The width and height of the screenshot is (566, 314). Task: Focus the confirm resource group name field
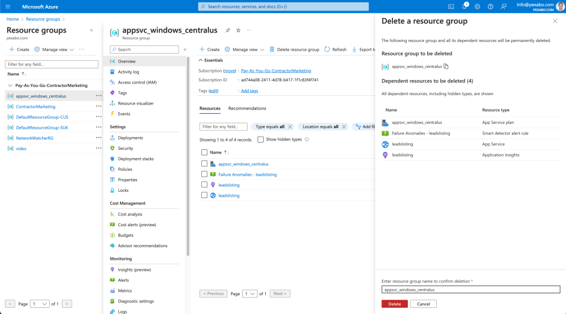(471, 290)
